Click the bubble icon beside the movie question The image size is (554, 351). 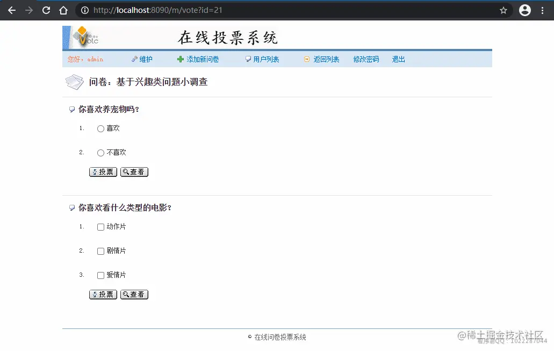click(x=71, y=207)
